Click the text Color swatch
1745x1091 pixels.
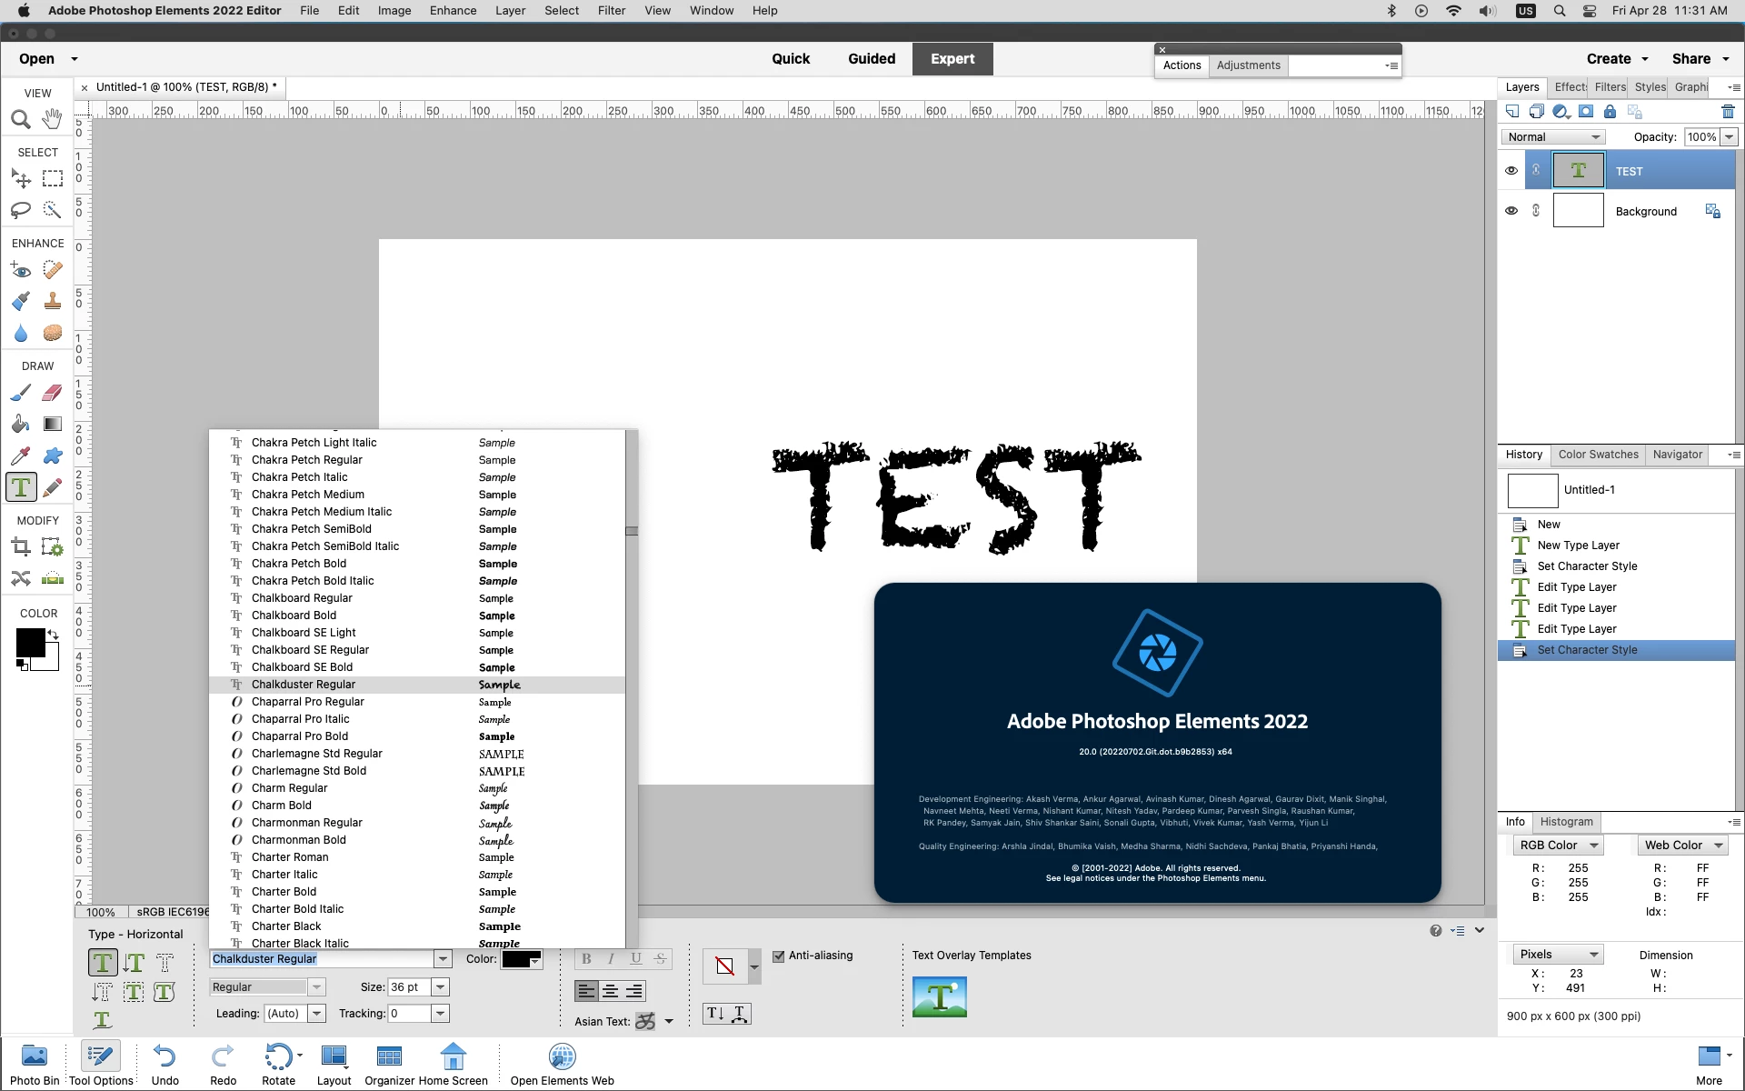coord(516,959)
